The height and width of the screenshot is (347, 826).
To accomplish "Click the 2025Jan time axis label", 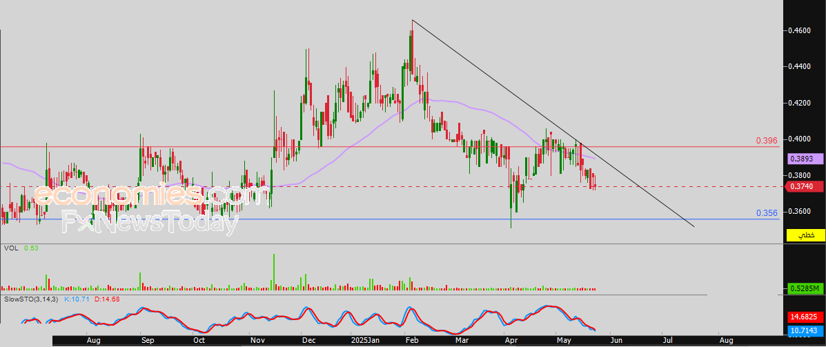I will pos(365,341).
